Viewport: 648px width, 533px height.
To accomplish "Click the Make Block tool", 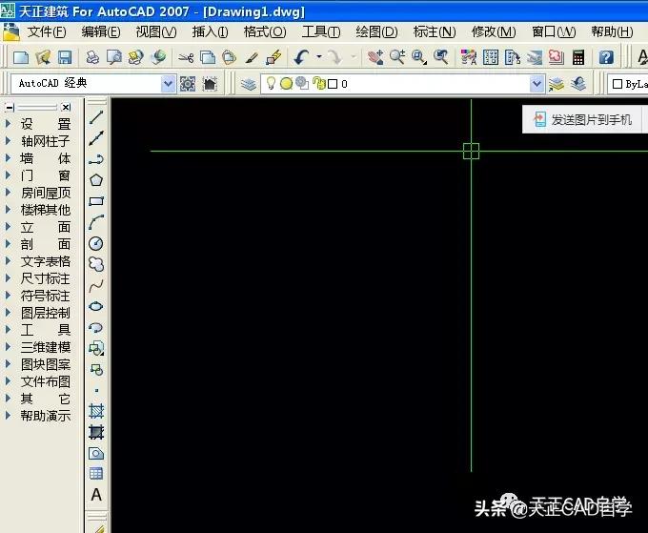I will (96, 369).
